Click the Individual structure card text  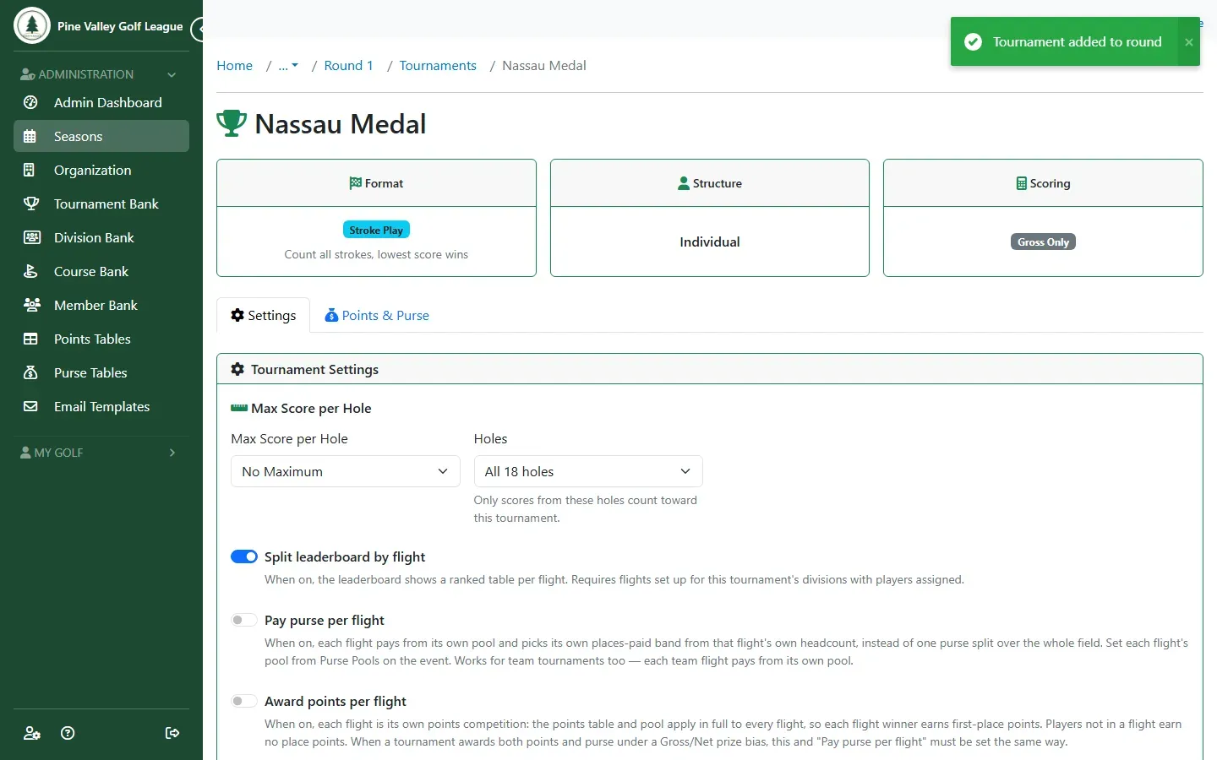coord(710,242)
